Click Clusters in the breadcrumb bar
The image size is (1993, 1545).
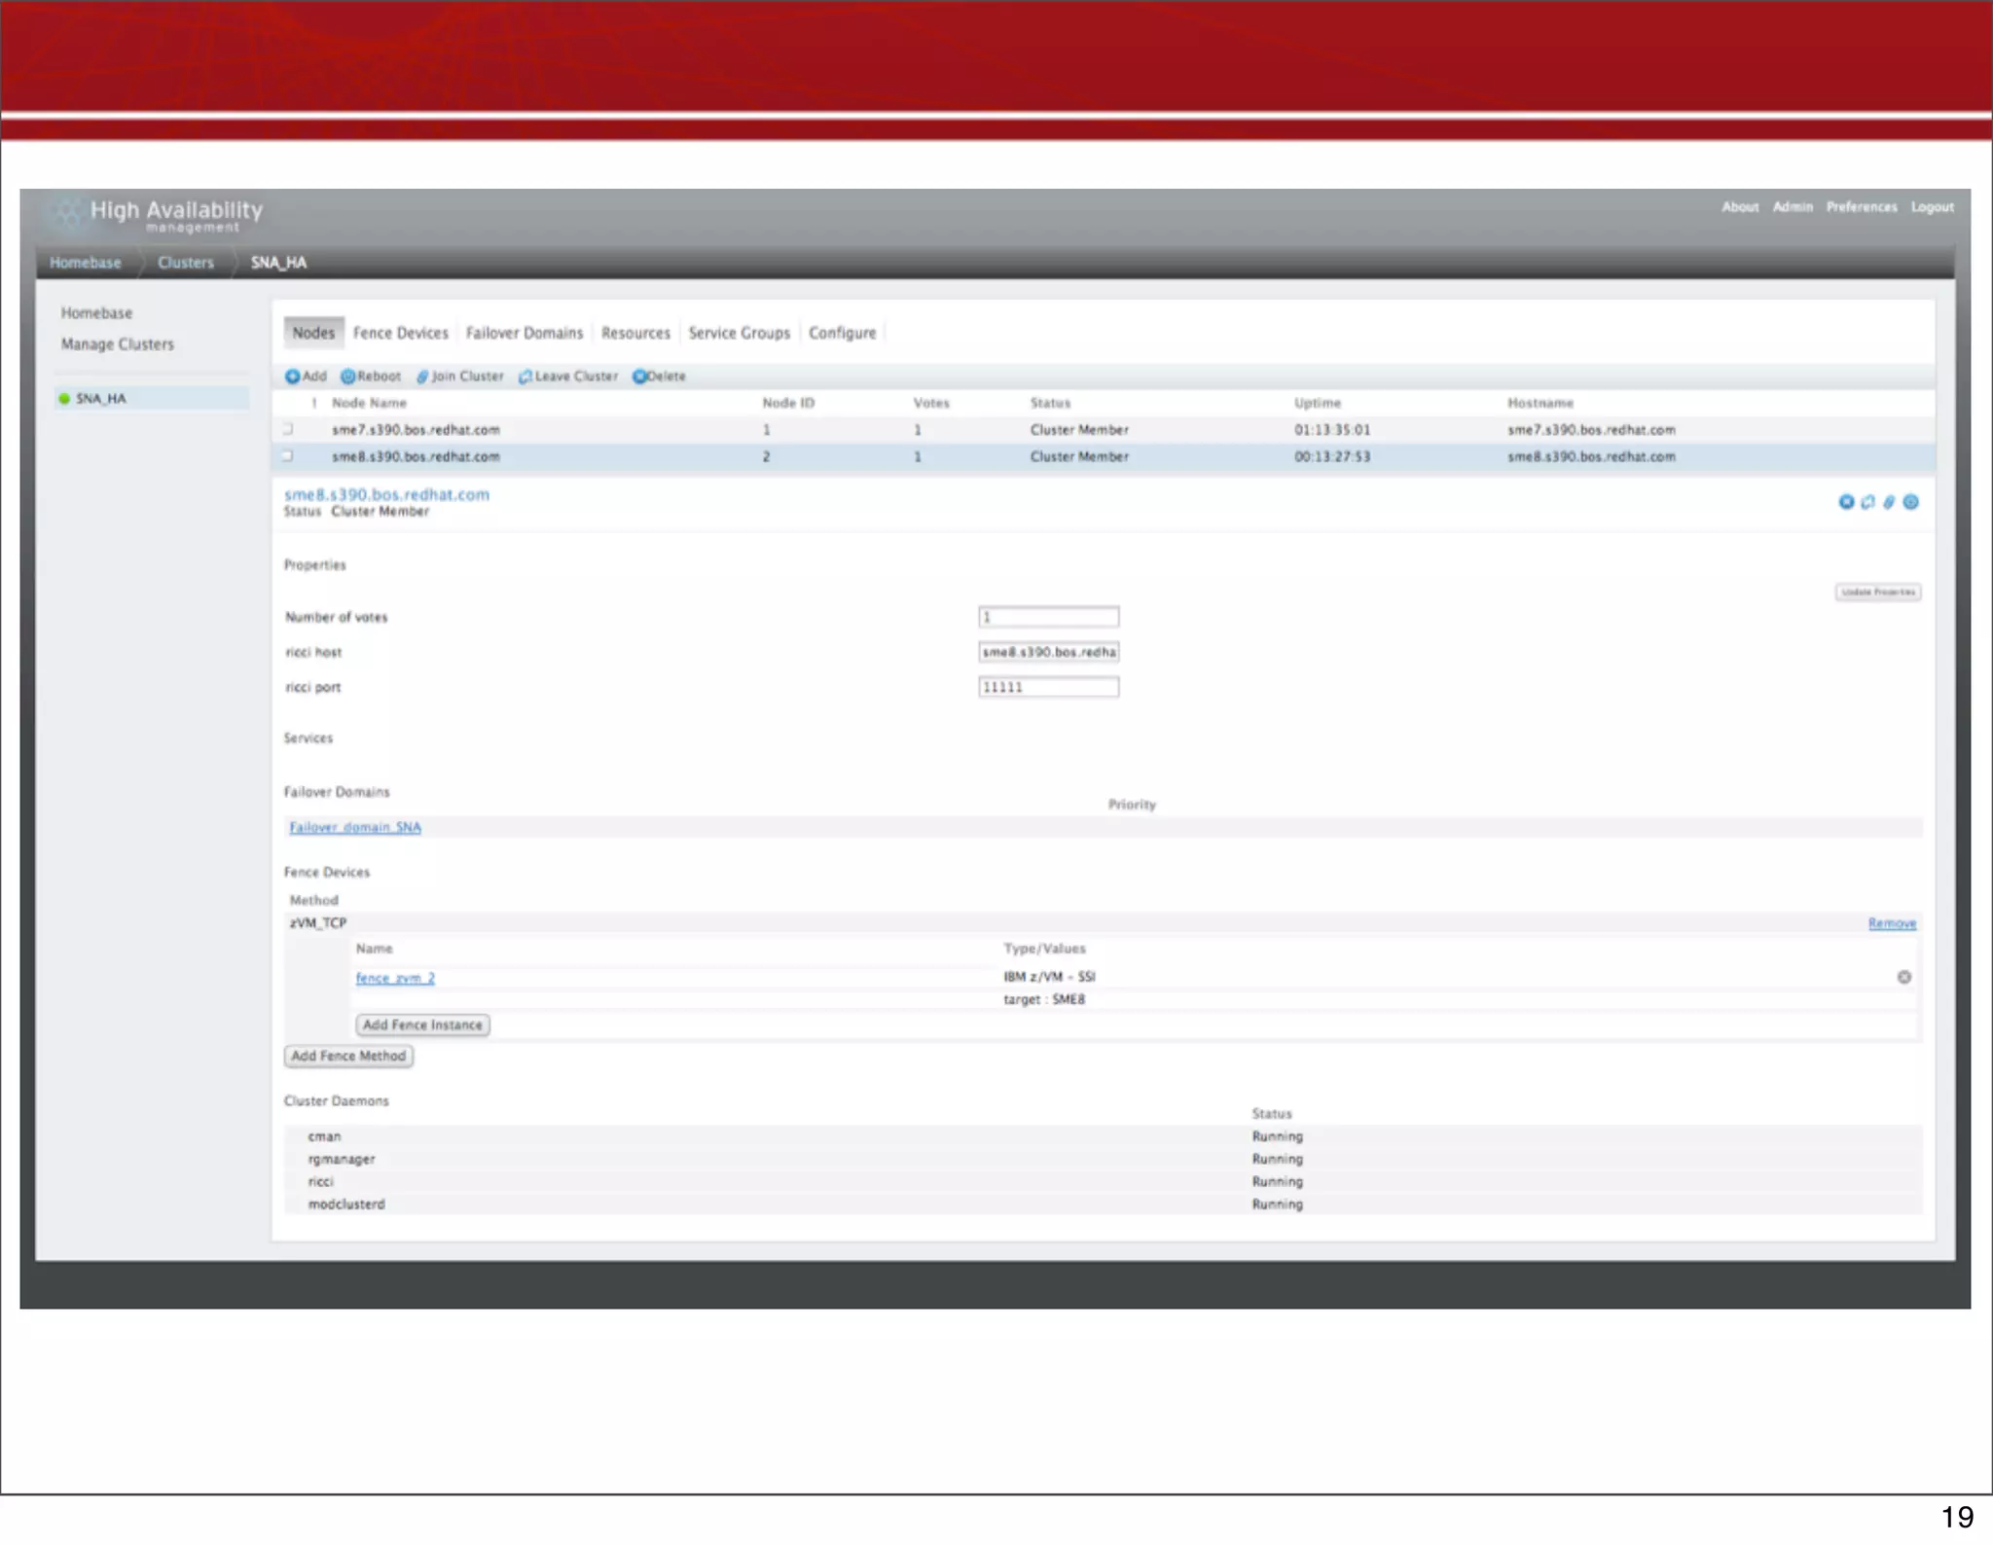pyautogui.click(x=185, y=263)
